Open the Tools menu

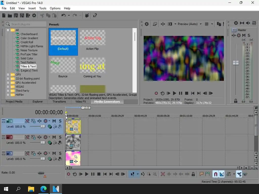pos(42,8)
